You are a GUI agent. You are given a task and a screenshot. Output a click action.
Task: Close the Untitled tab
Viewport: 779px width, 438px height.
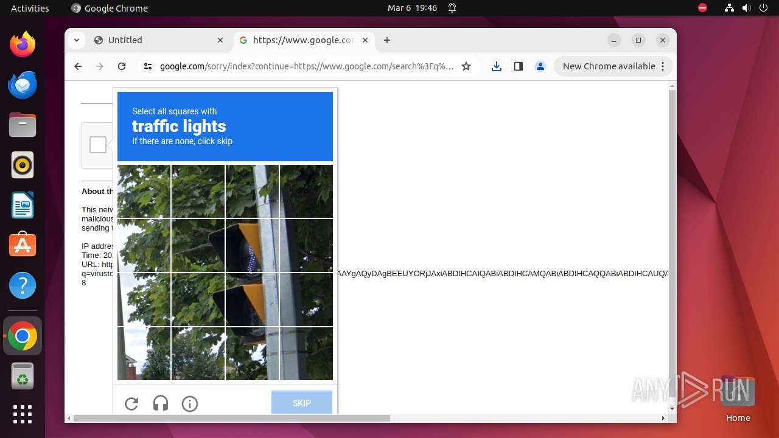tap(220, 40)
